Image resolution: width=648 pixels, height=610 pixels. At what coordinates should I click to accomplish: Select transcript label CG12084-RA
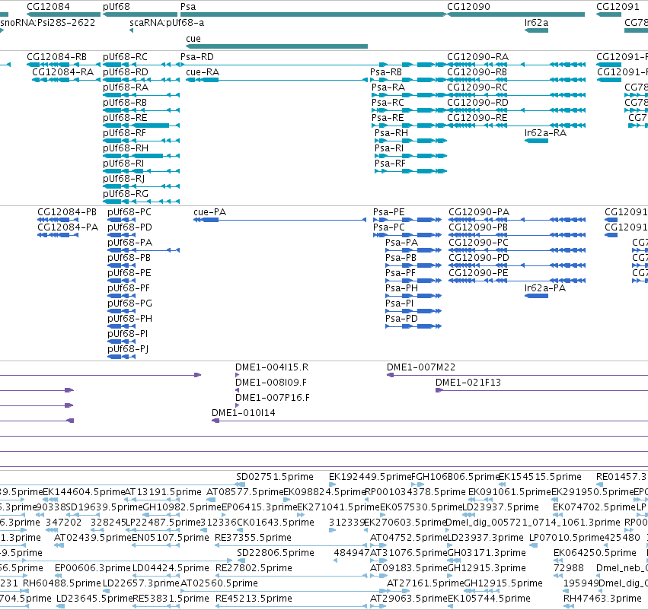click(x=62, y=71)
